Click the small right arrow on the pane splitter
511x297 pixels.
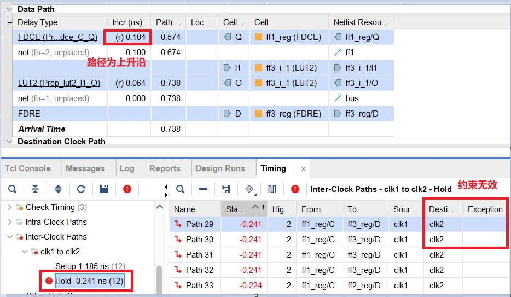pos(166,195)
